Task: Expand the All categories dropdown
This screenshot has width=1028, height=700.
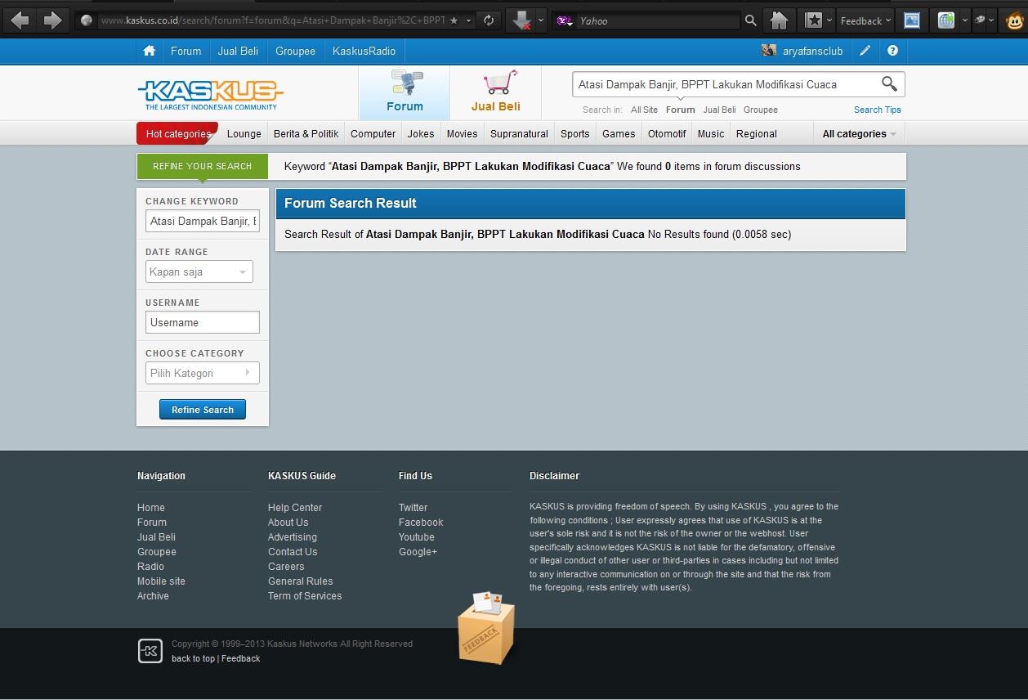Action: 859,134
